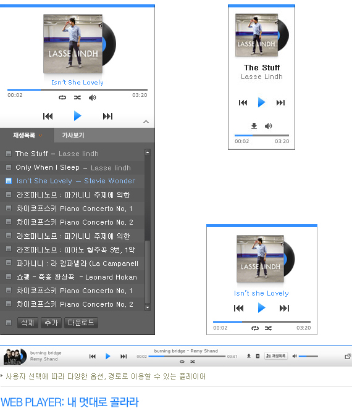Click the 삭제 delete button

pyautogui.click(x=28, y=323)
